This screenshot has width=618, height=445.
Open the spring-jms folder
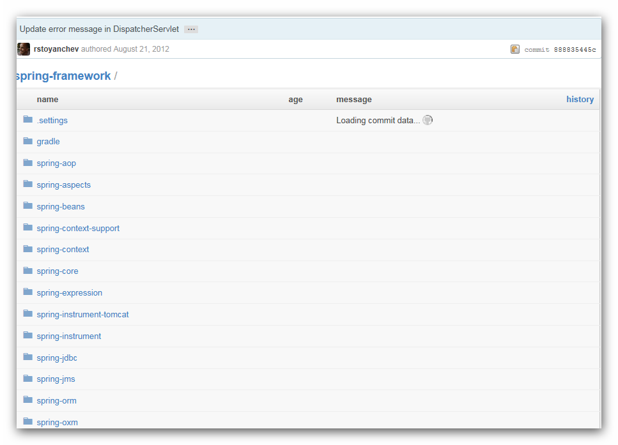[56, 379]
